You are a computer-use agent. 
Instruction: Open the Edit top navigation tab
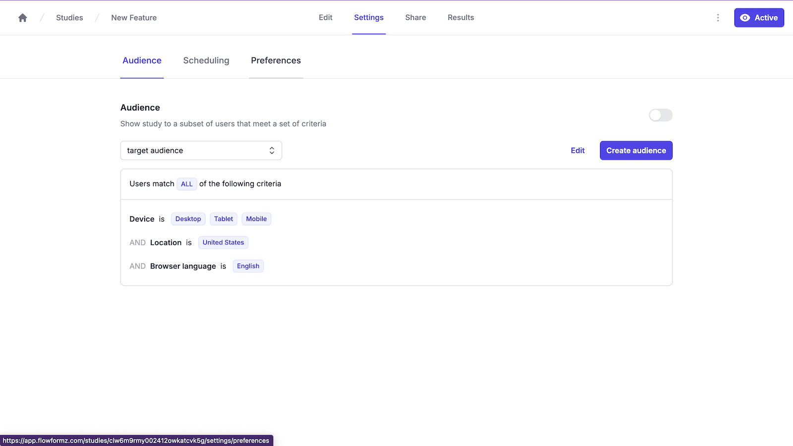pos(325,17)
